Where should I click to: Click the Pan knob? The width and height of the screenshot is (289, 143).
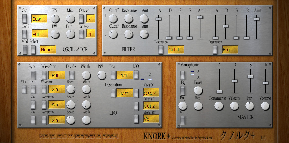[250, 106]
